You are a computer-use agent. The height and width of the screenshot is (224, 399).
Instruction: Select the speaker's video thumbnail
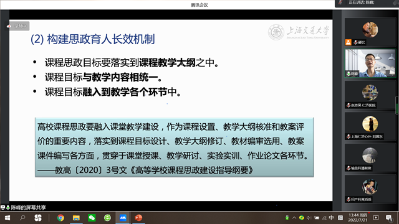370,63
